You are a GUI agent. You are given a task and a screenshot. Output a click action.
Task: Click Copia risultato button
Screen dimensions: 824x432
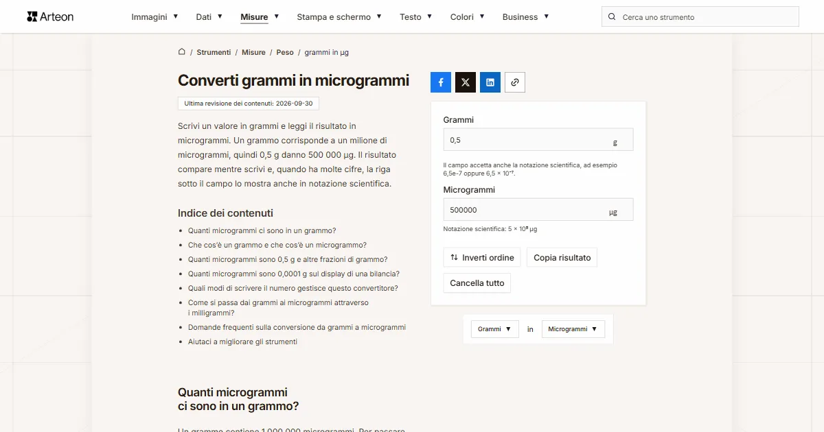click(x=562, y=258)
